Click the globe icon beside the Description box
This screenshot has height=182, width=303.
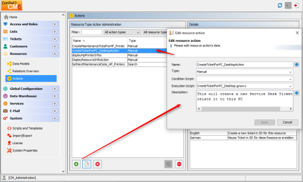(x=297, y=93)
